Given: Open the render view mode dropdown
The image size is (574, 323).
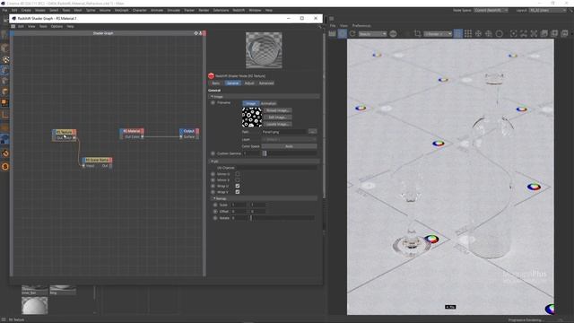Looking at the screenshot, I should (372, 34).
